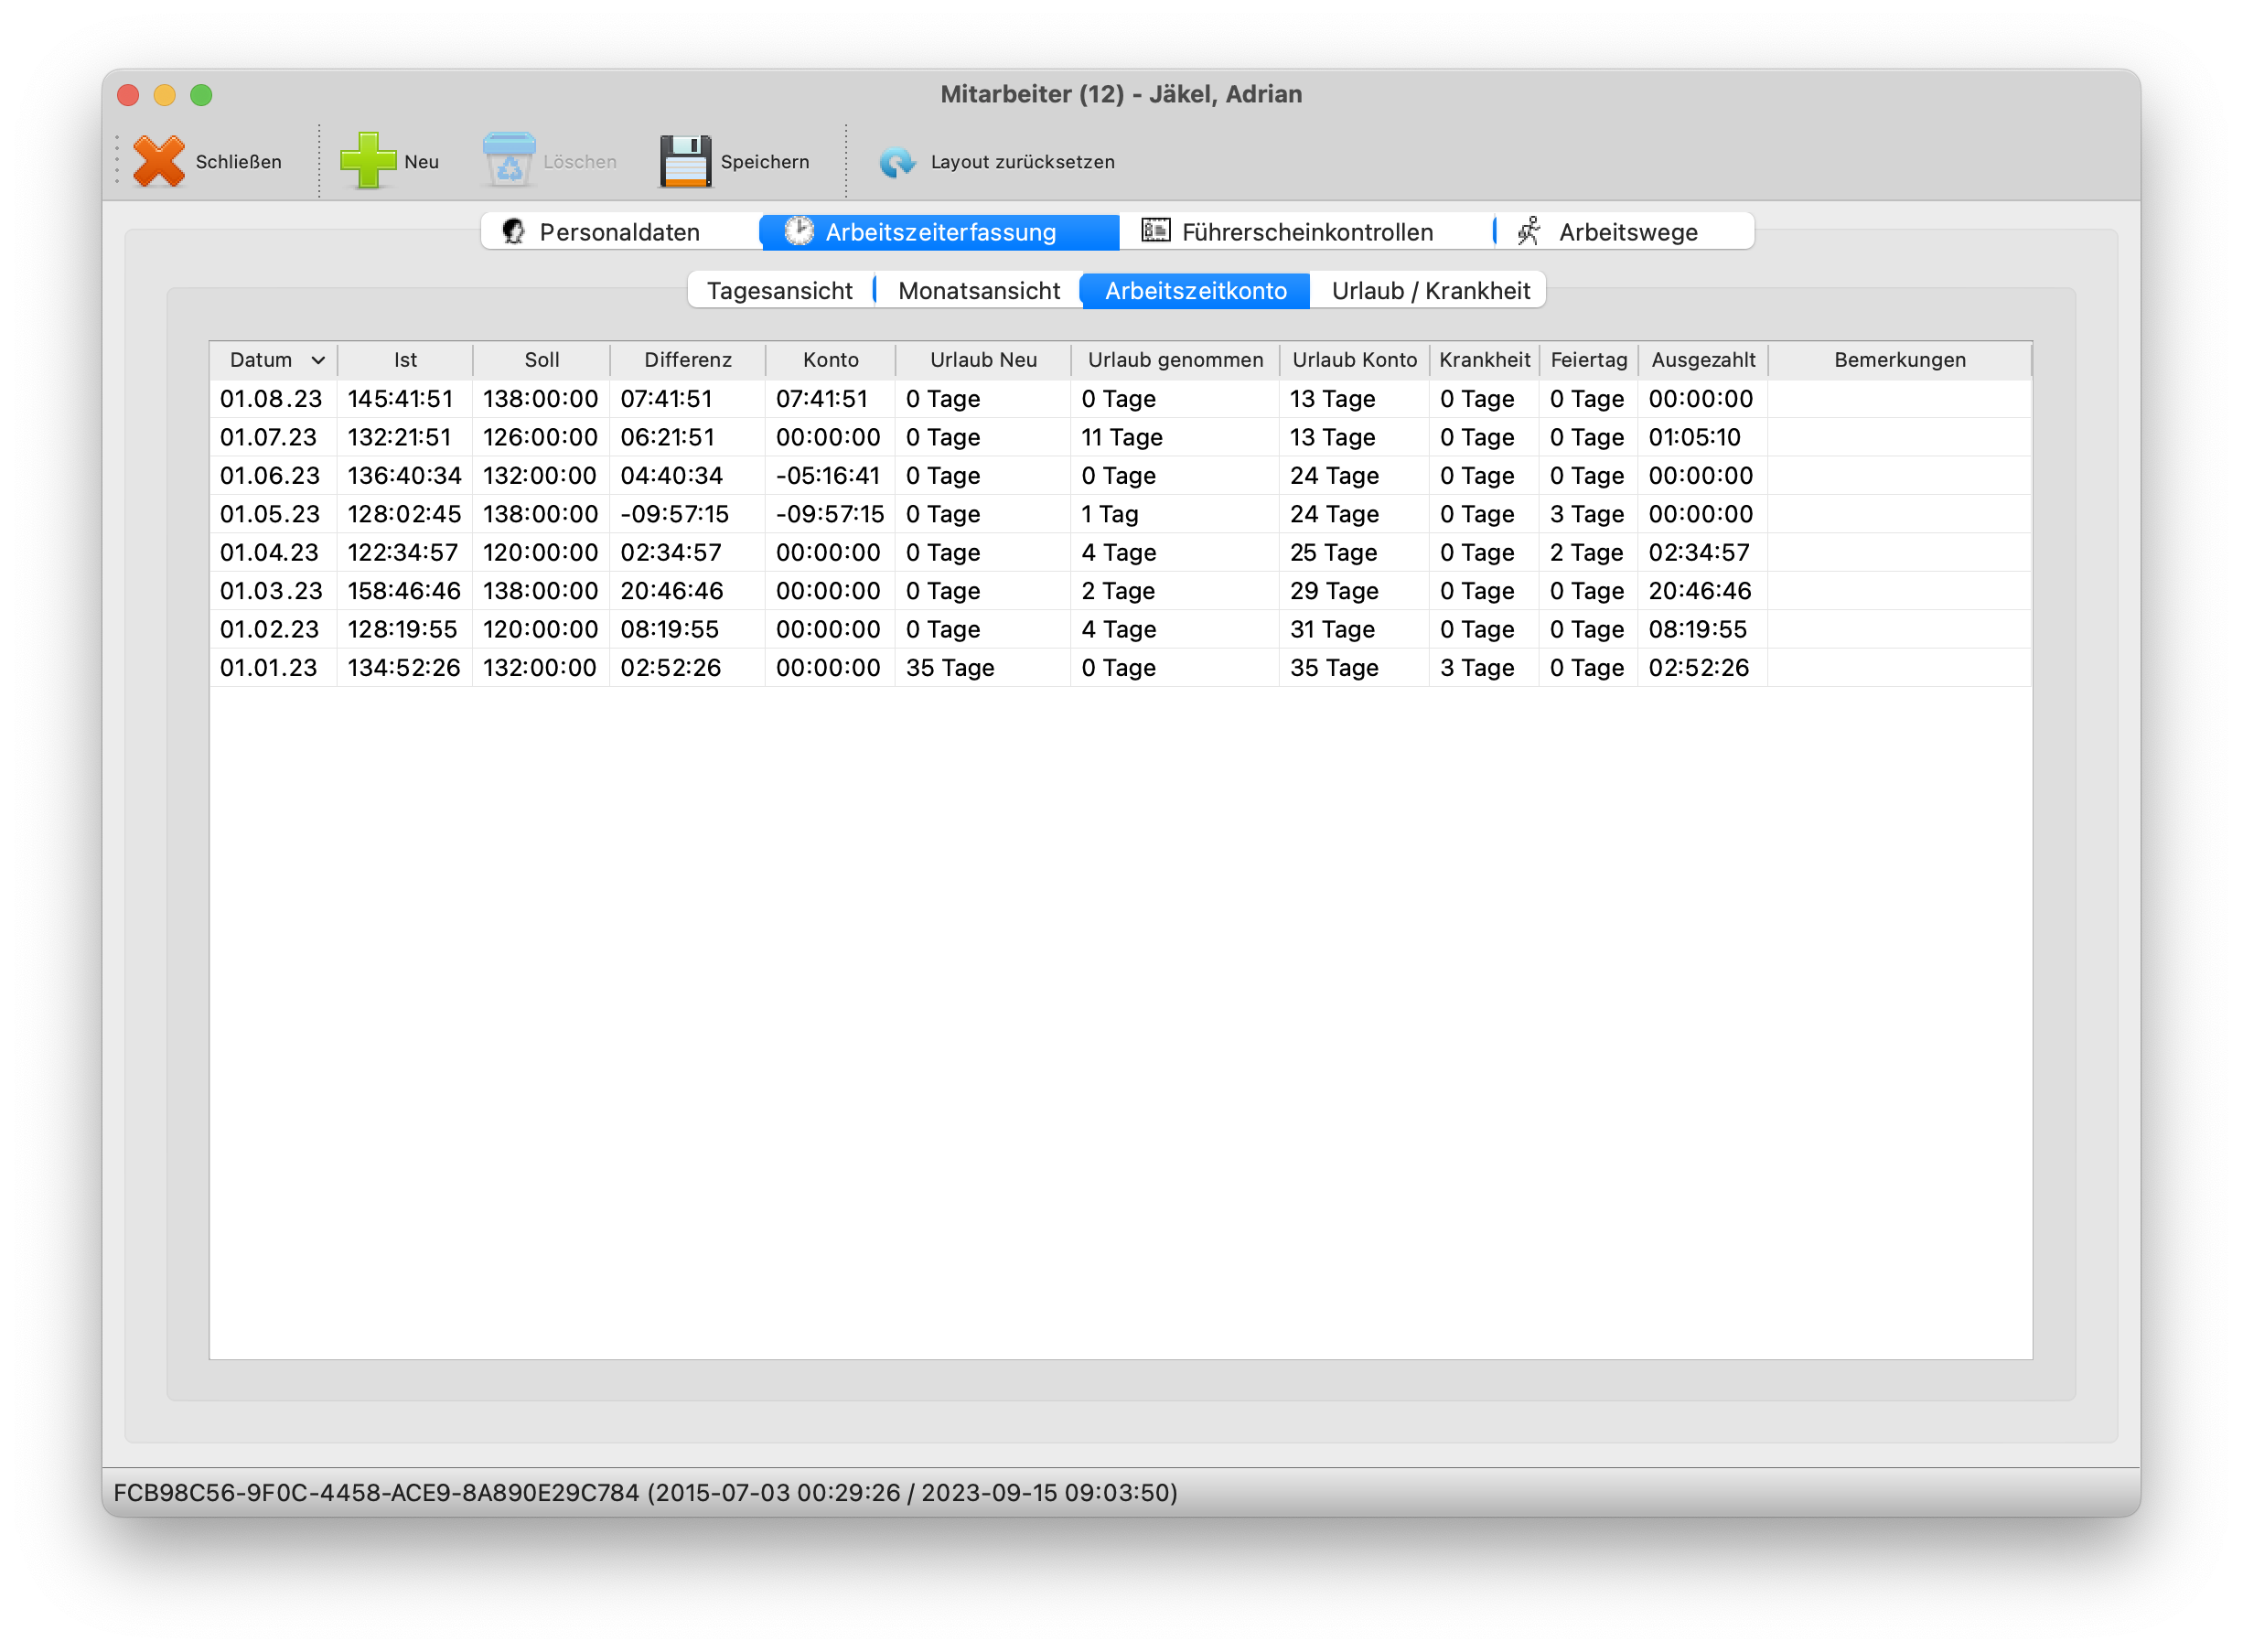Viewport: 2243px width, 1652px height.
Task: Click the toolbar drag handle dots at far left
Action: point(117,161)
